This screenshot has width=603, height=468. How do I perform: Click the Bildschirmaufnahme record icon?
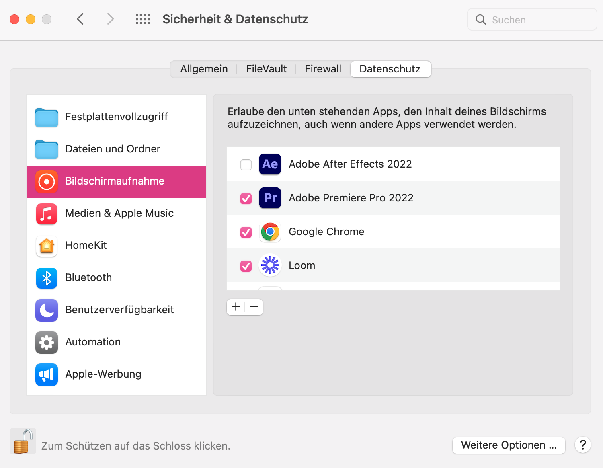click(47, 181)
